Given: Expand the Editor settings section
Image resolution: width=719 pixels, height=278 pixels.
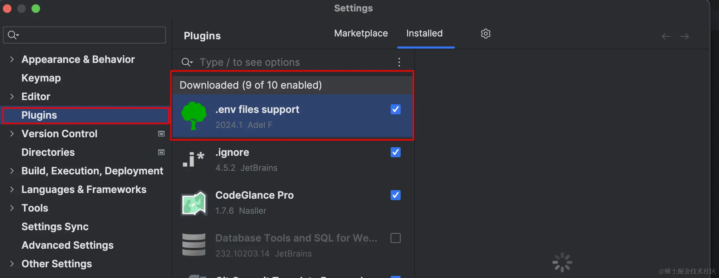Looking at the screenshot, I should pyautogui.click(x=12, y=96).
